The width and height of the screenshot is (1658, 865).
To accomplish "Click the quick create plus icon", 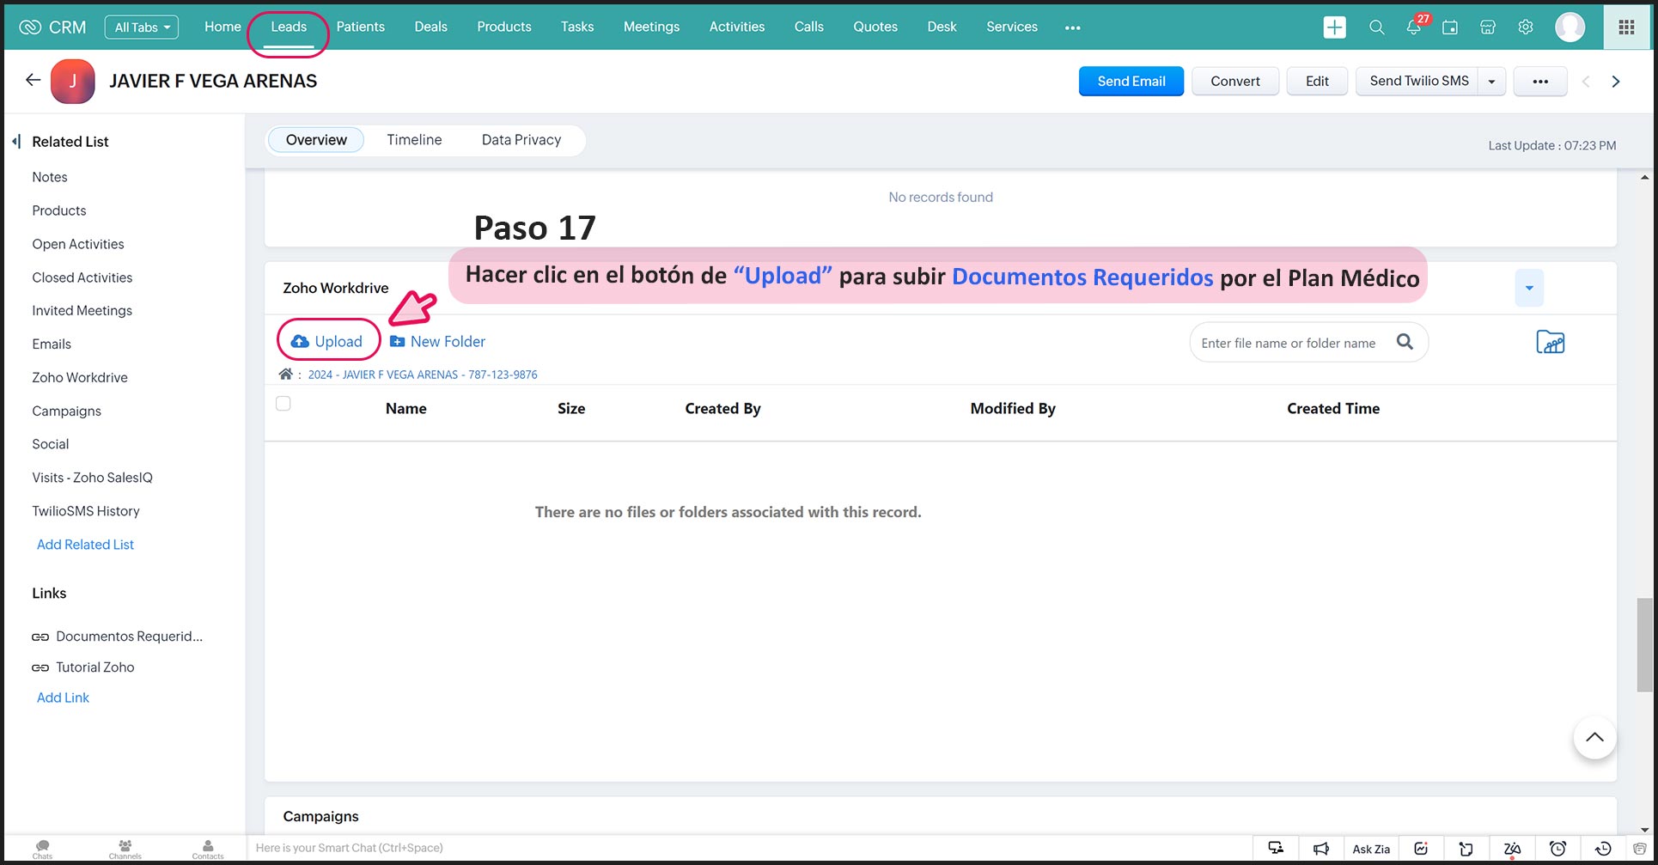I will (x=1334, y=27).
